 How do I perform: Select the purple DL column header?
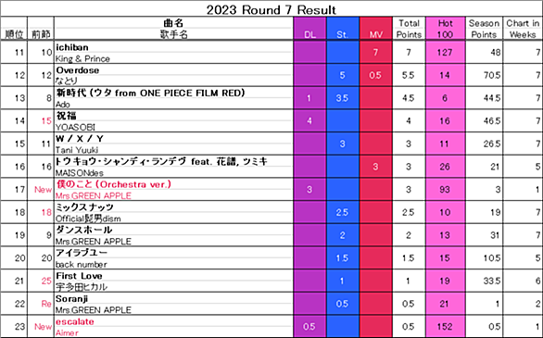(x=309, y=29)
